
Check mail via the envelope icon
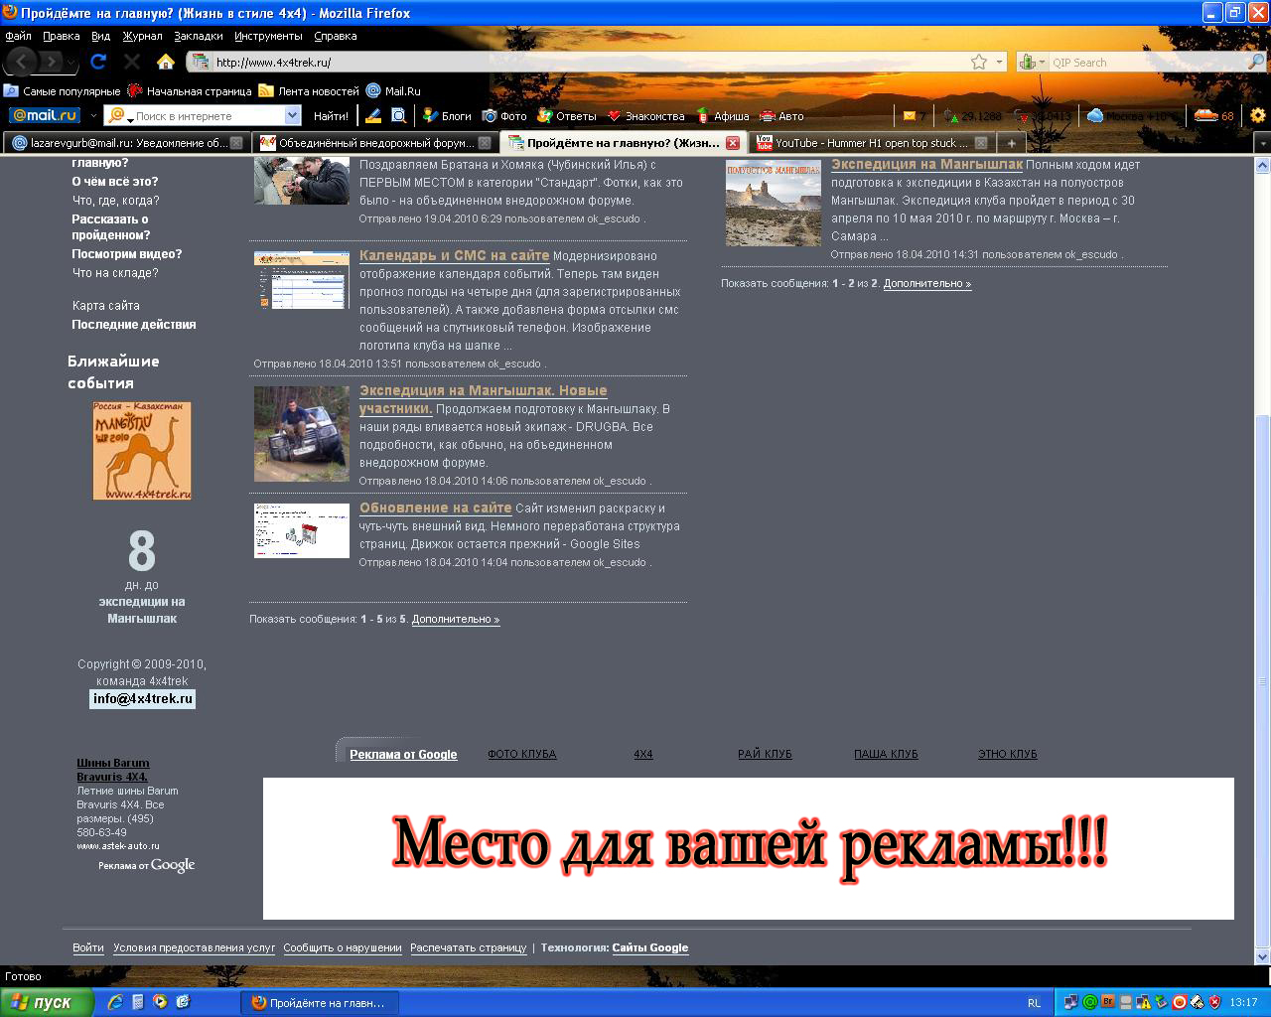[909, 116]
